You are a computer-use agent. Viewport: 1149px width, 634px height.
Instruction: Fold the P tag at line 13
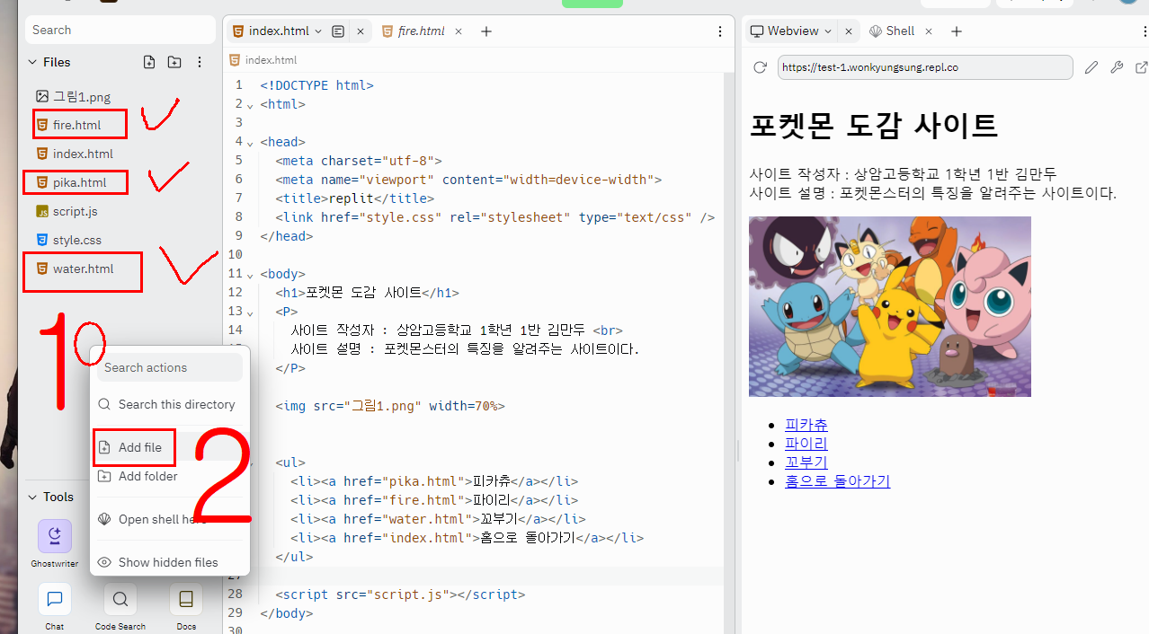click(250, 313)
